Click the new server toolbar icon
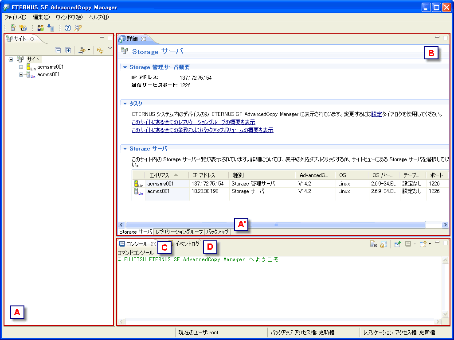The image size is (454, 340). (x=13, y=28)
